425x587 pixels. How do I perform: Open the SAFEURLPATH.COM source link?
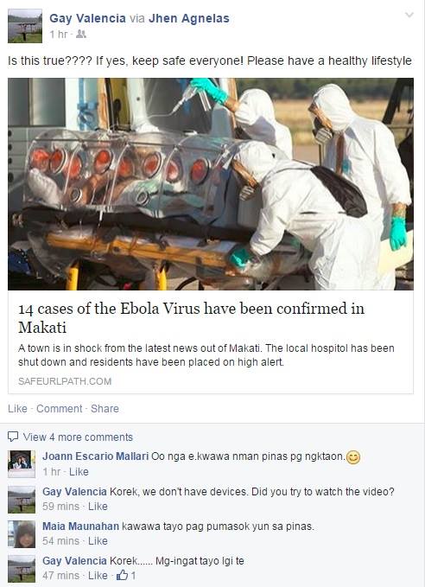(x=65, y=381)
